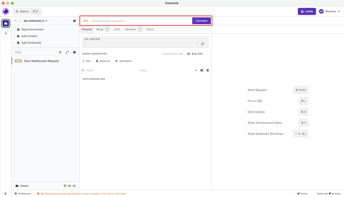Pull changes with cloud download icon

tap(70, 186)
